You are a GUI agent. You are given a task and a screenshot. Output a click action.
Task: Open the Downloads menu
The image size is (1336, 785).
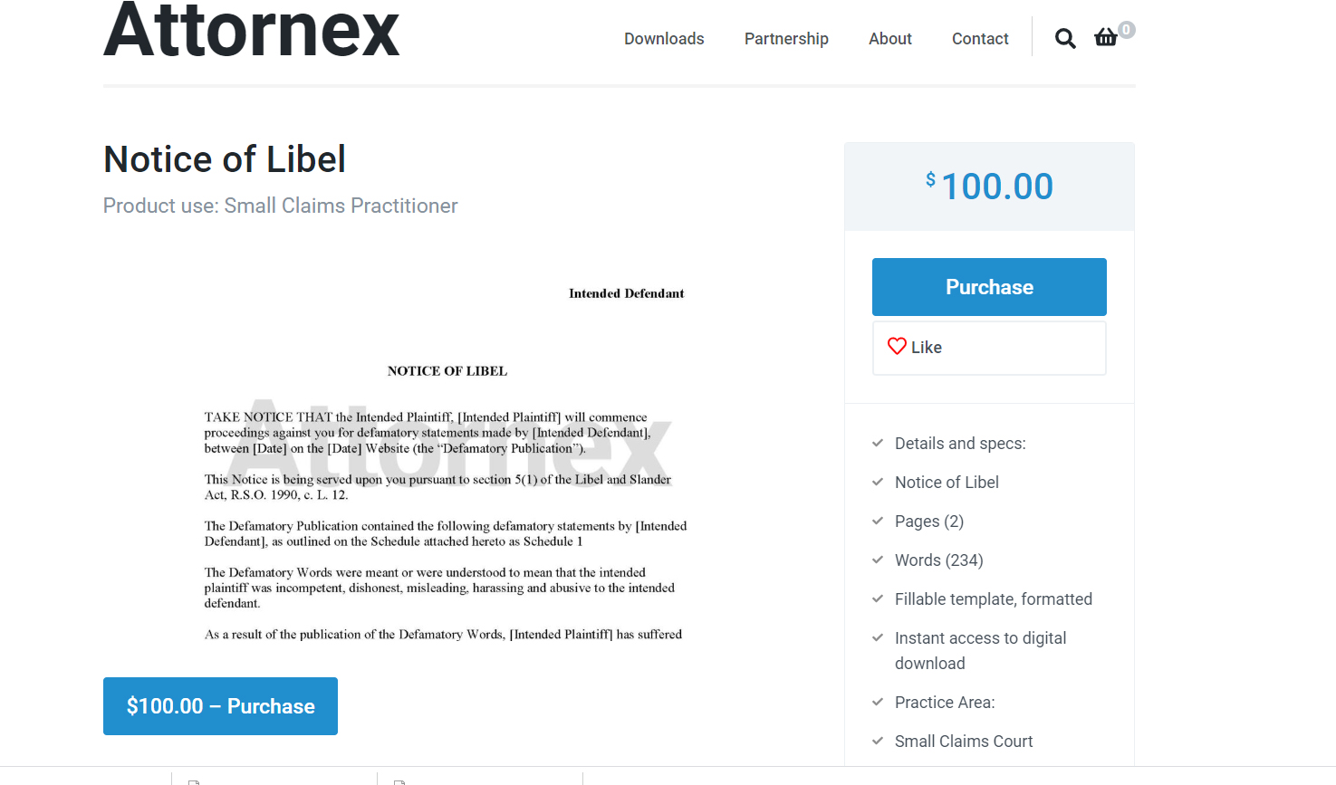[x=663, y=38]
